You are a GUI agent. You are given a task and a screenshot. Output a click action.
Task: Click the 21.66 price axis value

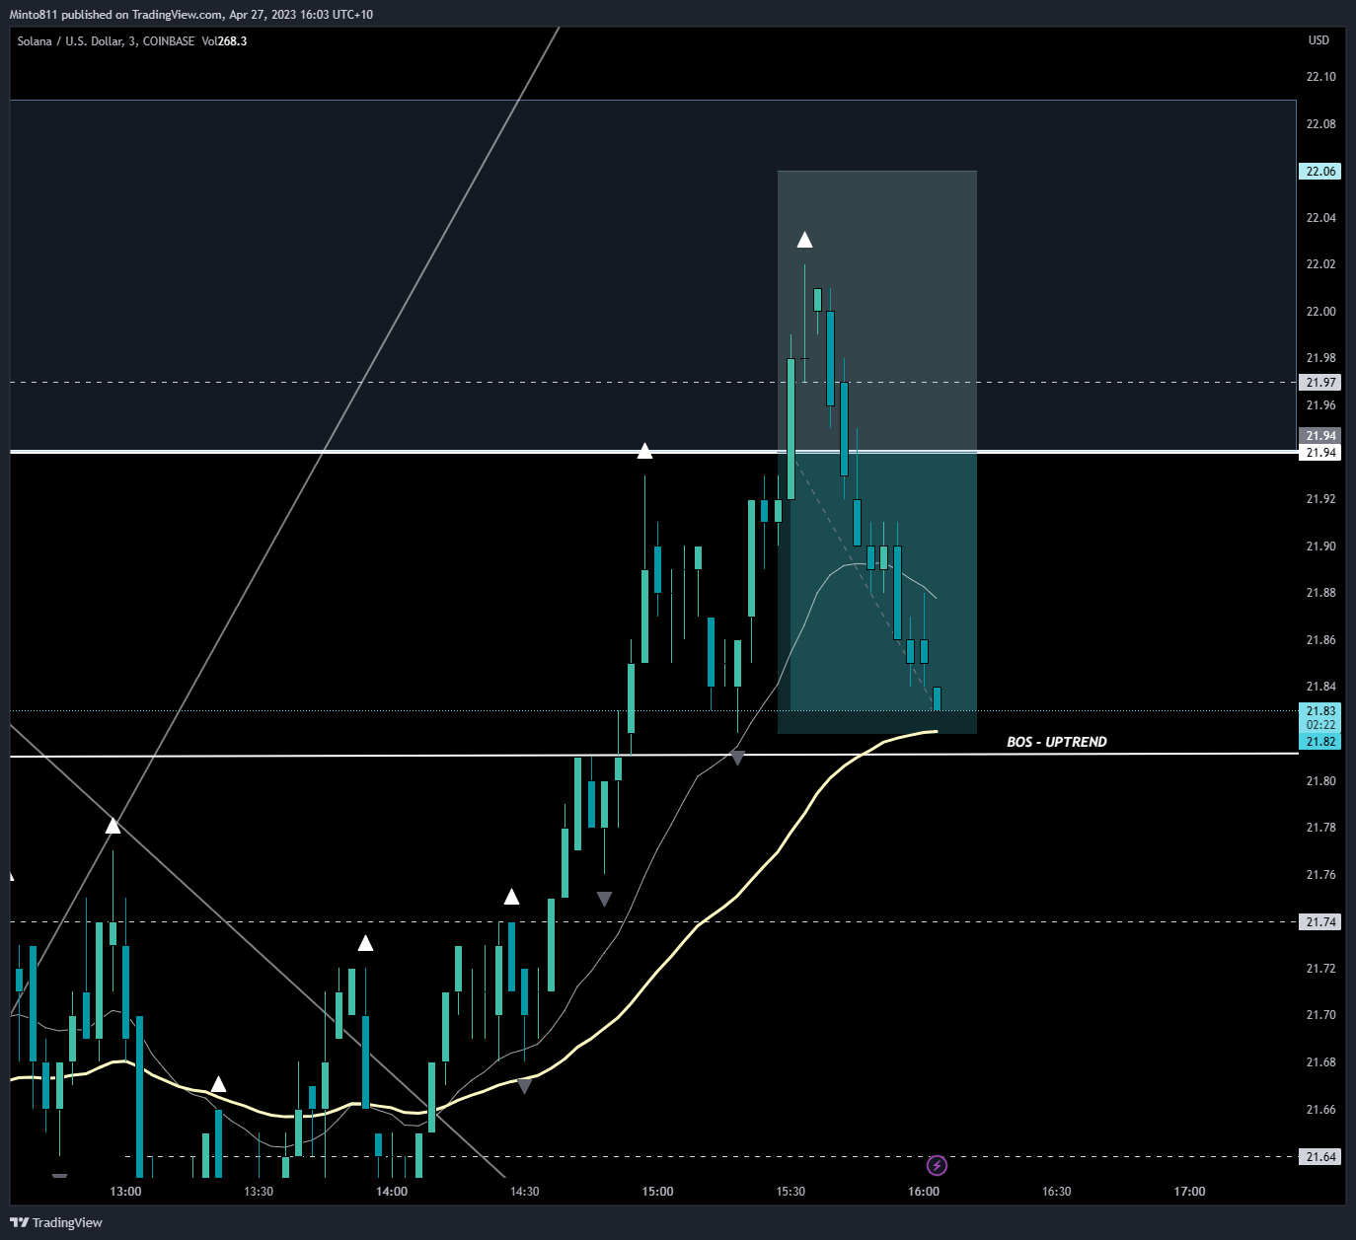pos(1320,1110)
